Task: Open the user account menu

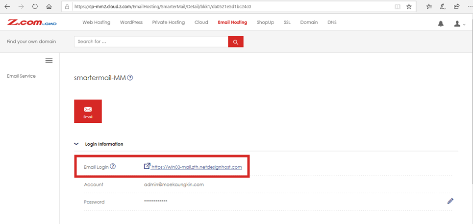Action: [x=460, y=24]
